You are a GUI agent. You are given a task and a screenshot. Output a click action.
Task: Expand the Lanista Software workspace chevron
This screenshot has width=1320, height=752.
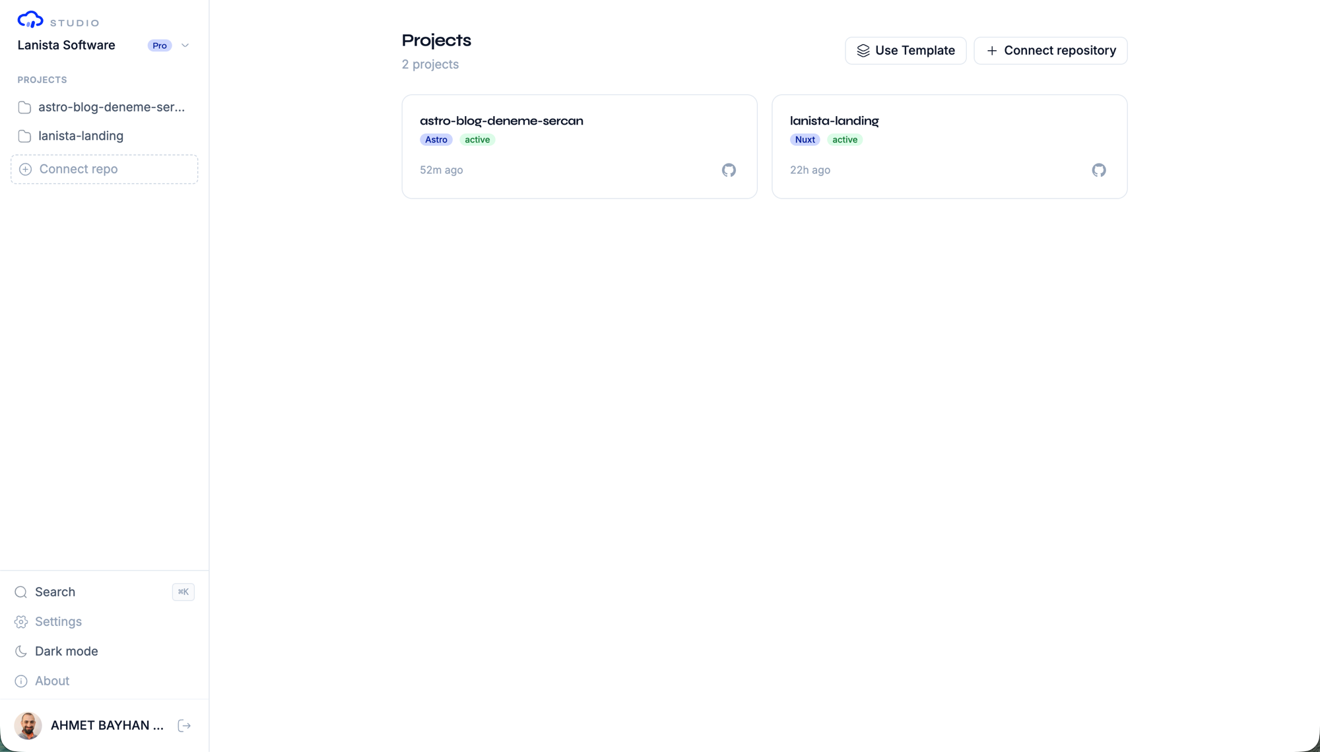[x=185, y=46]
